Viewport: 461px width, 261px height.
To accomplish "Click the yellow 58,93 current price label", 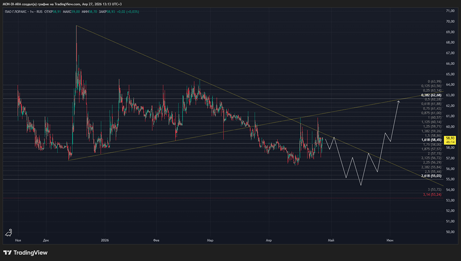I will pos(450,138).
